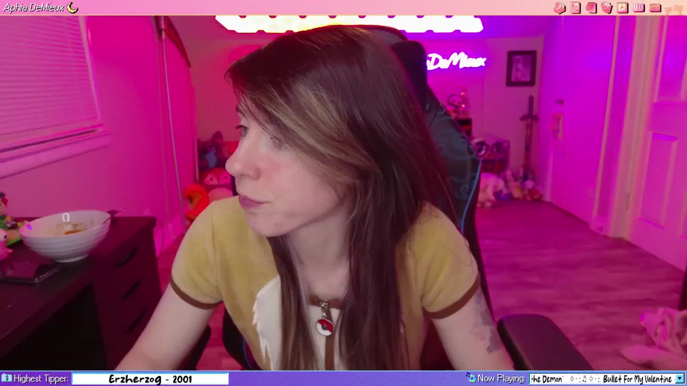The height and width of the screenshot is (386, 687).
Task: Open the pink gift box icon
Action: (x=607, y=8)
